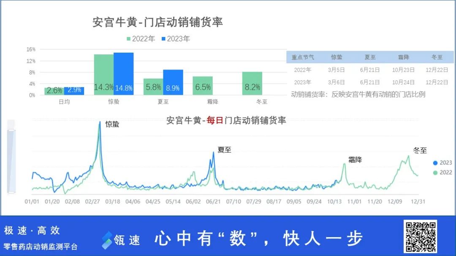Click the QR code image
Viewport: 456px width, 256px height.
(x=420, y=236)
